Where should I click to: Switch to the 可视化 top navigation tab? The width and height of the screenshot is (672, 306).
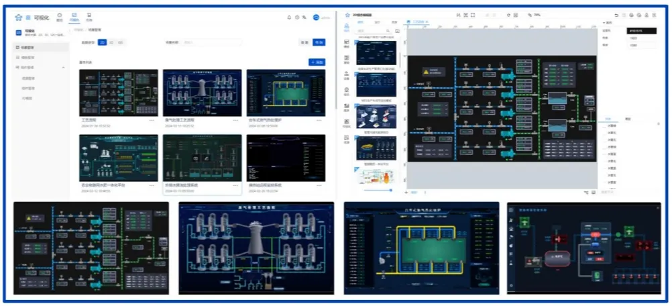[74, 17]
